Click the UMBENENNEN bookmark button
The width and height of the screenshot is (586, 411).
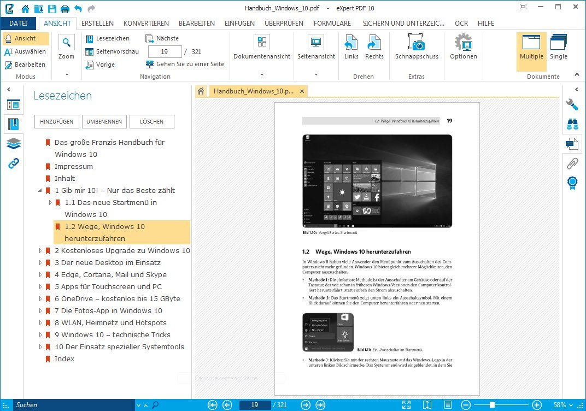(x=104, y=122)
